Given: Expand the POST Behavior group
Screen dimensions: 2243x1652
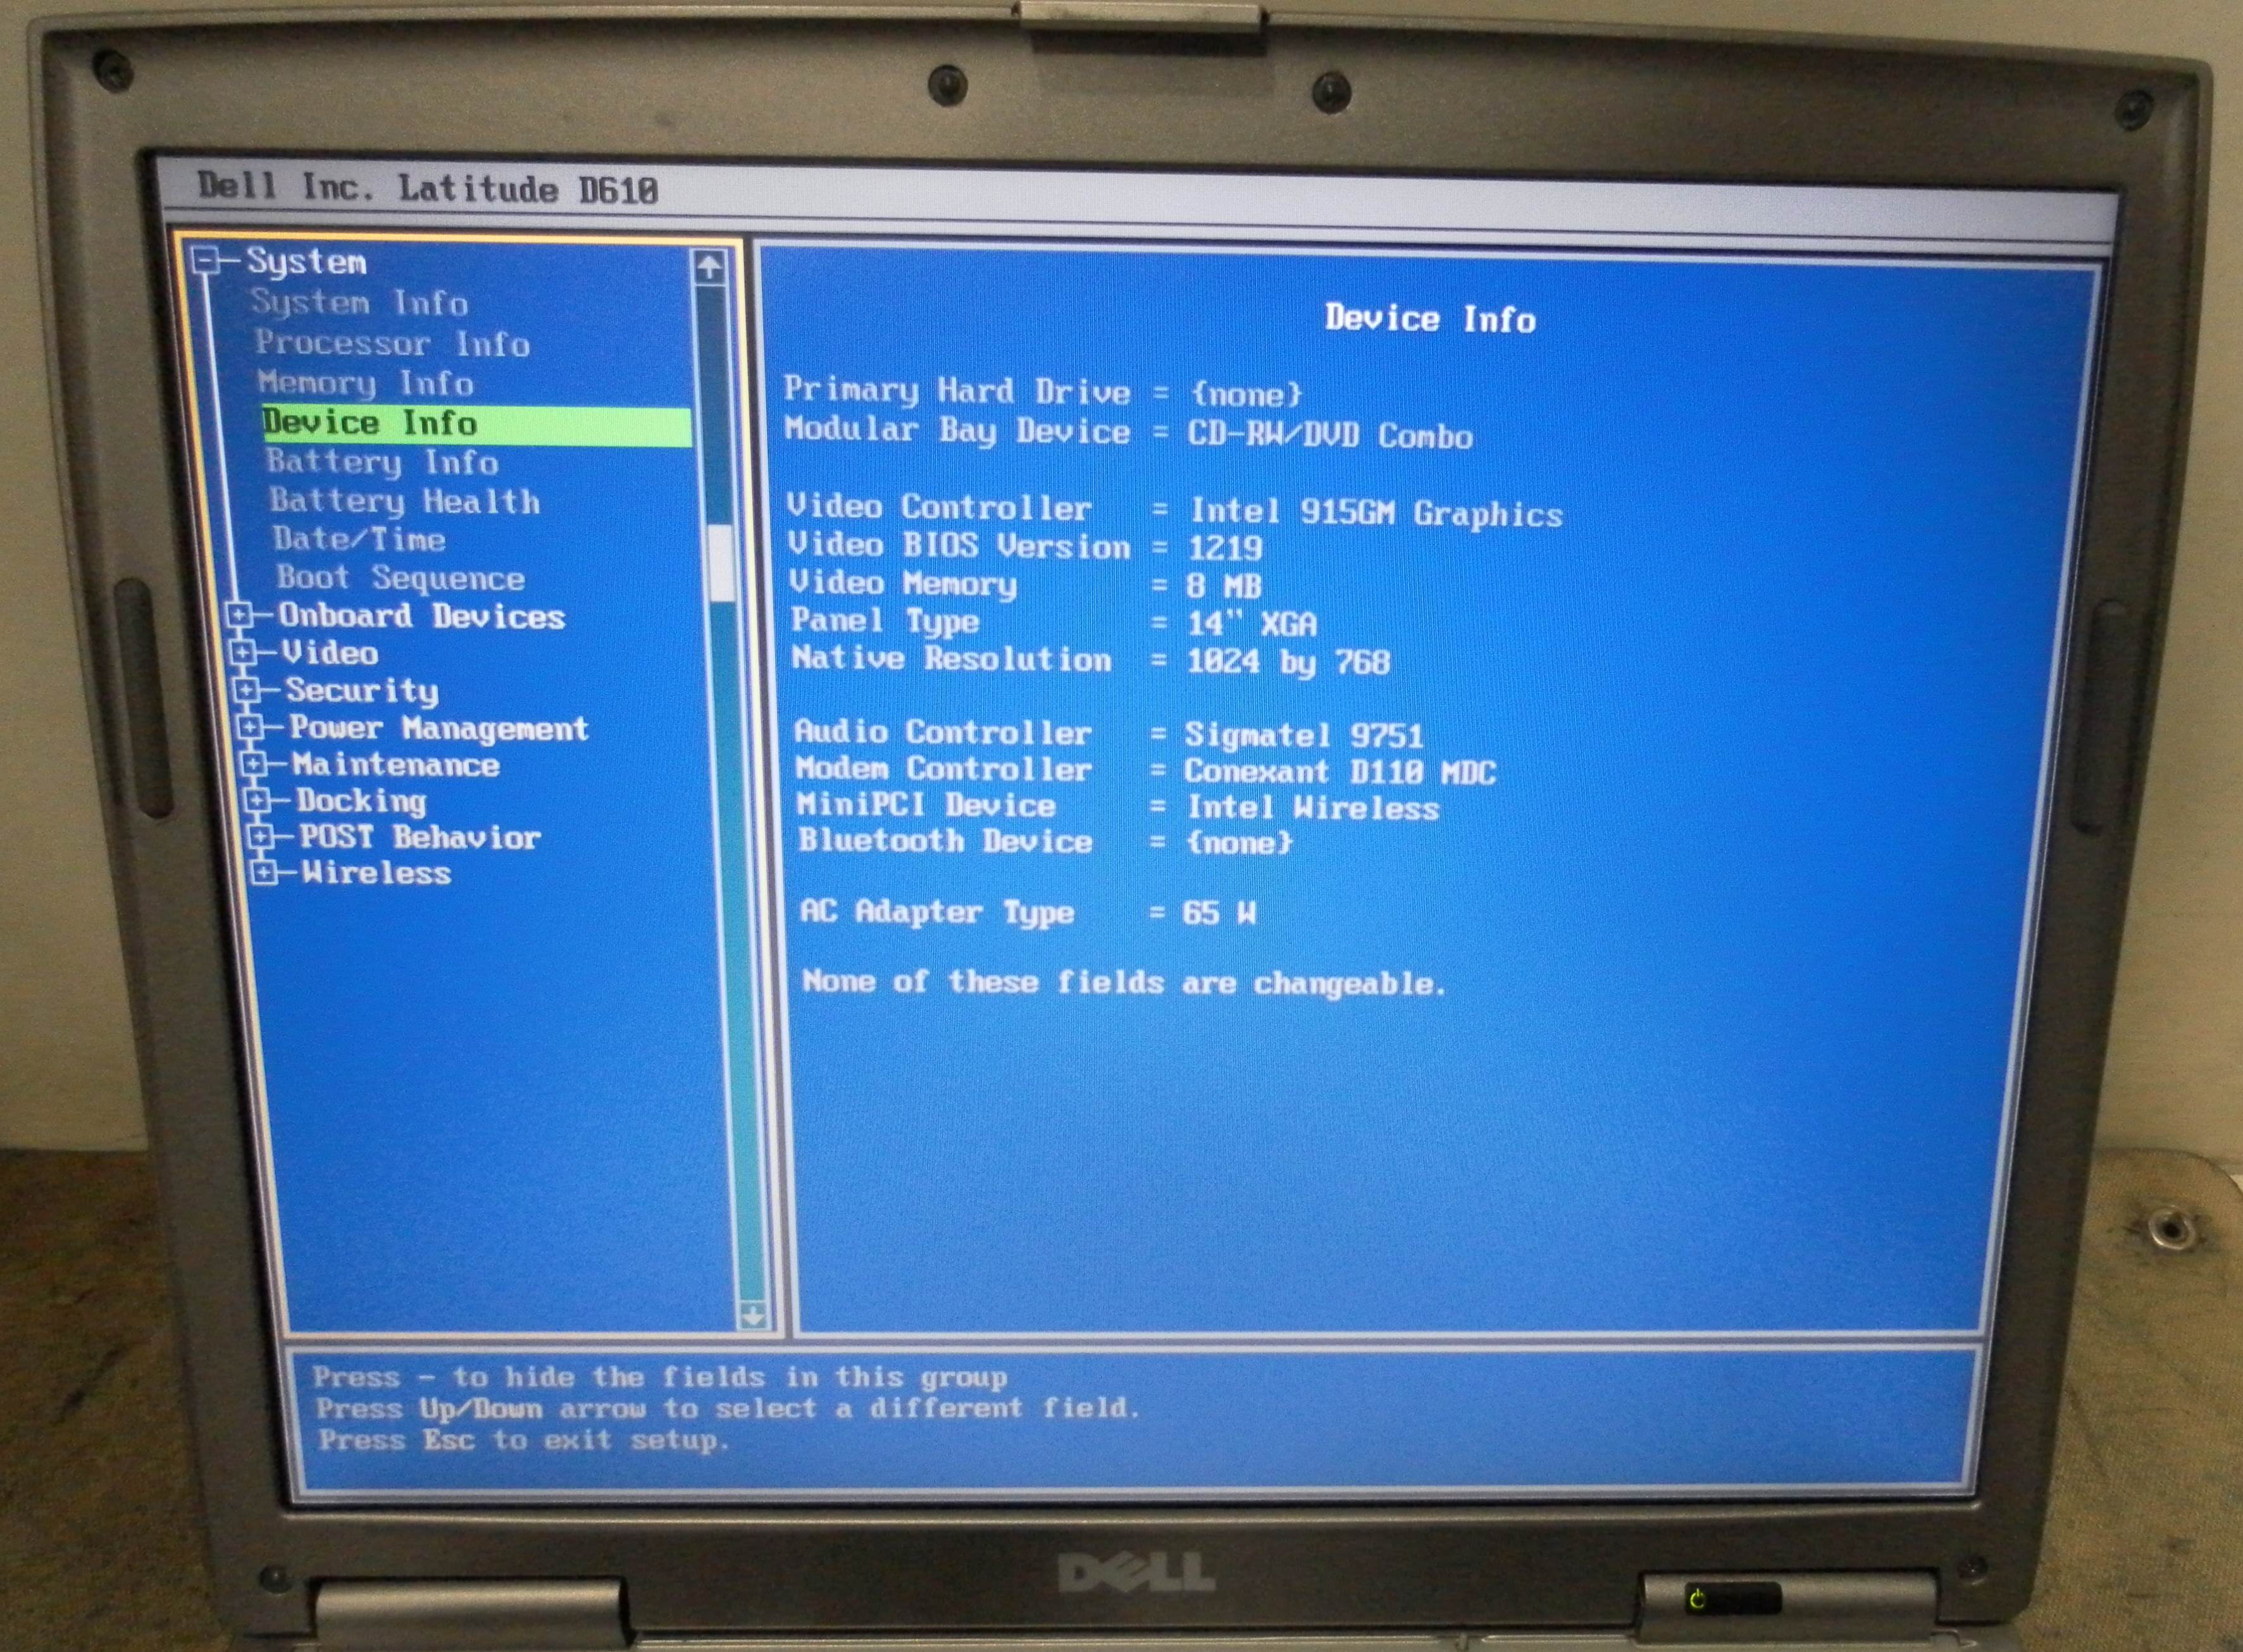Looking at the screenshot, I should [260, 836].
